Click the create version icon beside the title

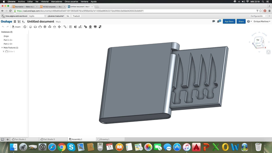click(23, 21)
